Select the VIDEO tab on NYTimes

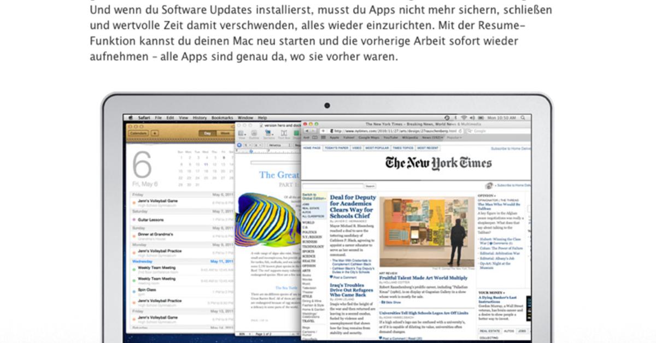[x=356, y=148]
